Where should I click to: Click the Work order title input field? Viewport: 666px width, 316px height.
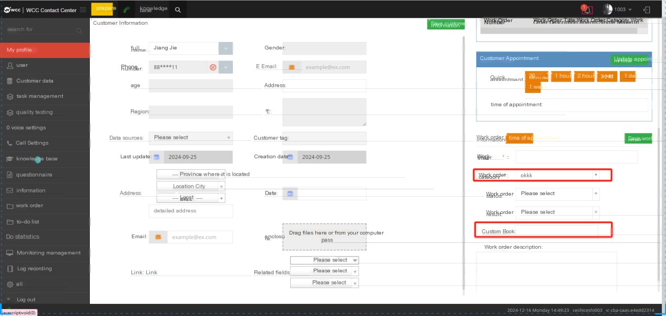(577, 157)
